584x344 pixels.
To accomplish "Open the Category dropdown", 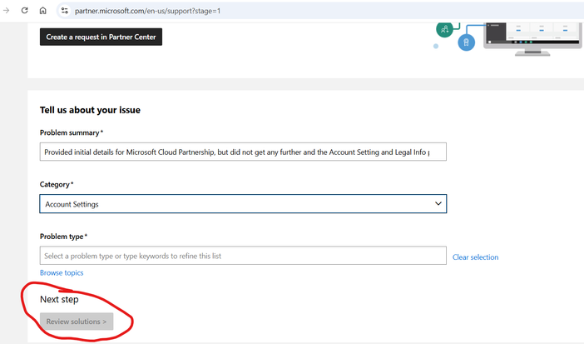I will click(243, 204).
